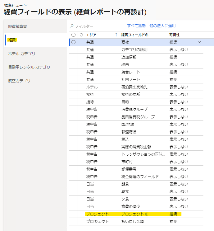Click the 宿泊費の支給先 cell
Viewport: 214px width, 231px height.
pos(144,87)
